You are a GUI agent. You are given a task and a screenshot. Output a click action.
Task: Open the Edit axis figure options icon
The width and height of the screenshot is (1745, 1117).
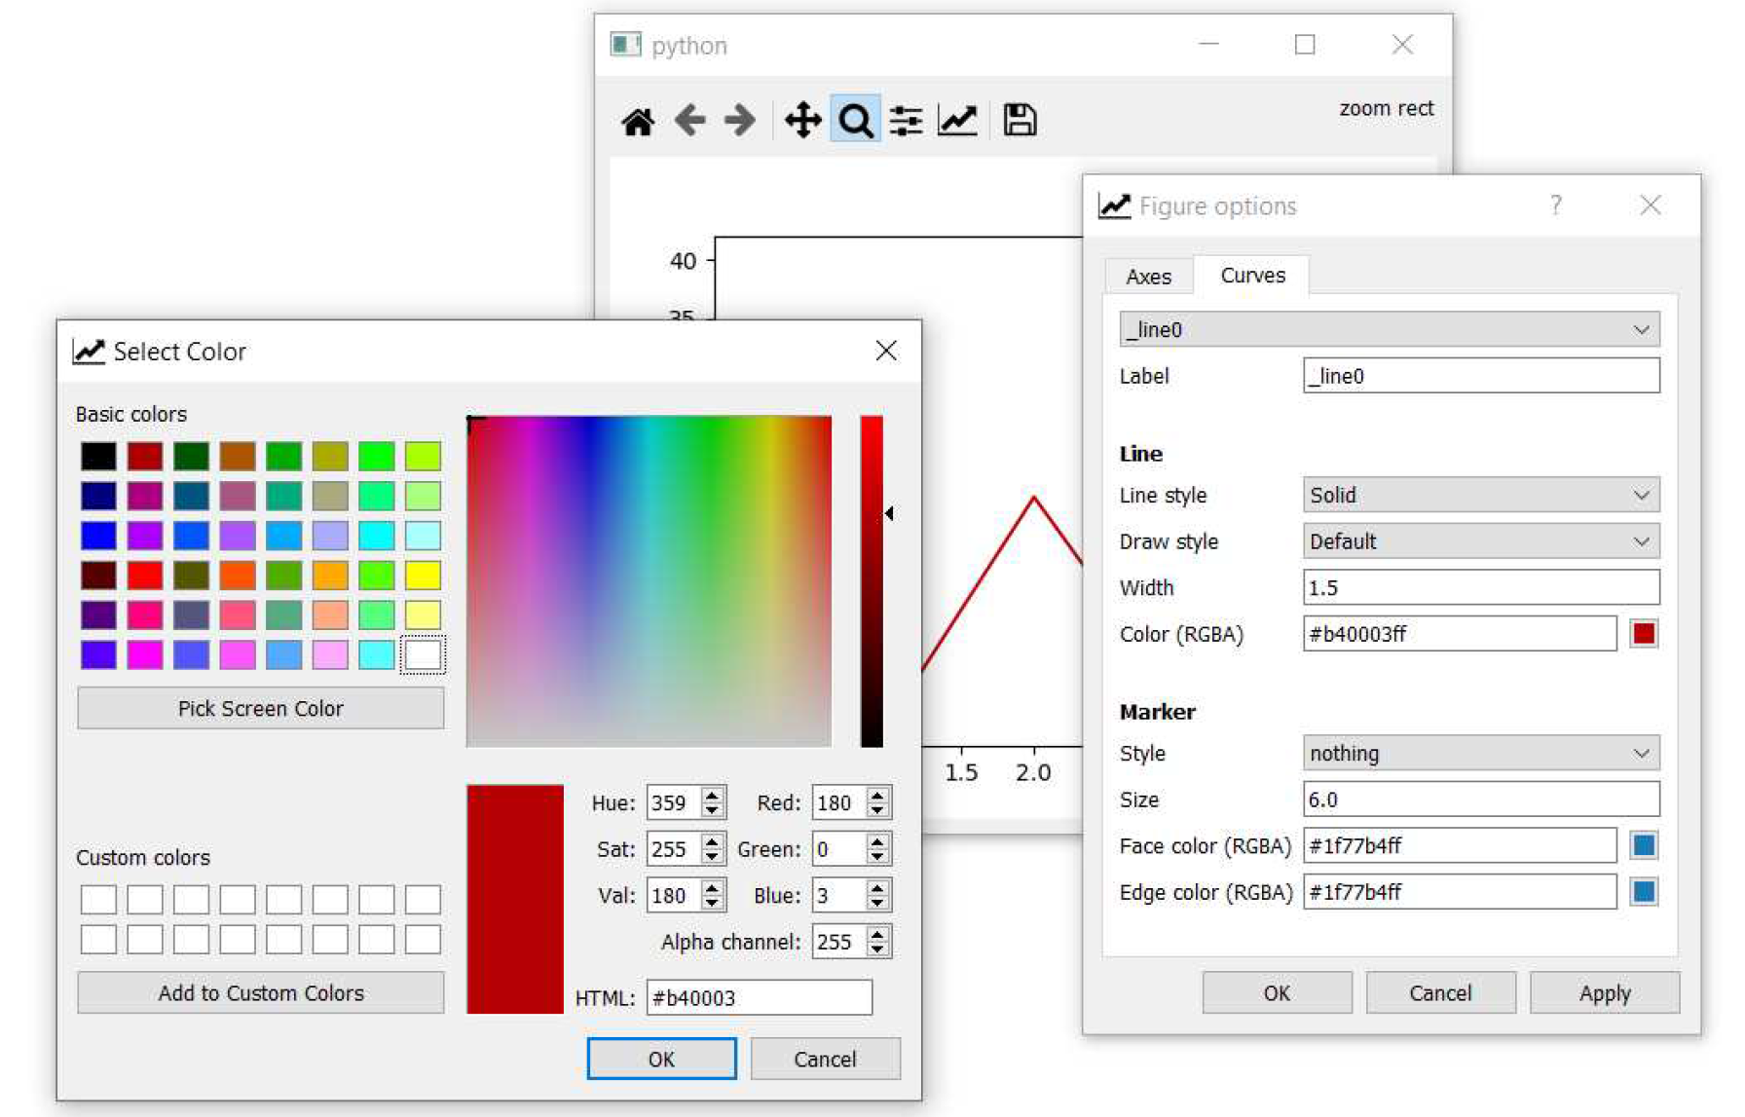click(x=957, y=121)
